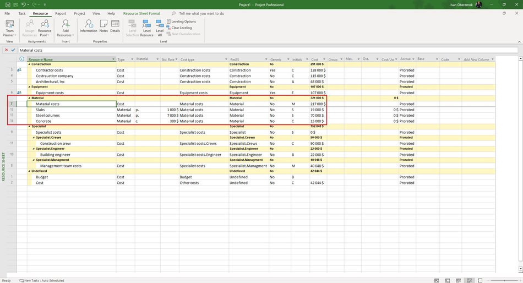
Task: Select the Concrete resource name cell
Action: point(72,121)
